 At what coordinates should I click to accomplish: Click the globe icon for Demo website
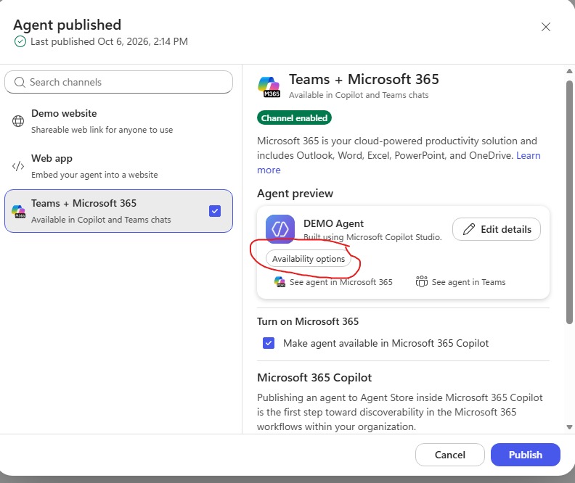[18, 121]
